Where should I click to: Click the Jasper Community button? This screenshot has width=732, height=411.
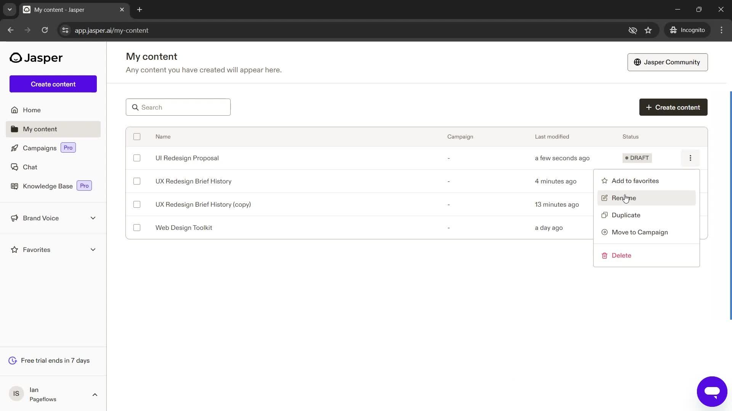668,62
